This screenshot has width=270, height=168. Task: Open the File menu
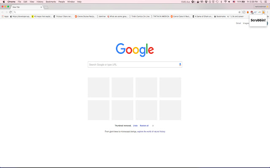19,2
